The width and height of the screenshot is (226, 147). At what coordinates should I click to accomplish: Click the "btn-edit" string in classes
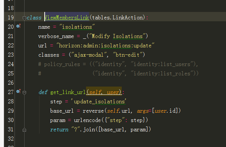(127, 55)
